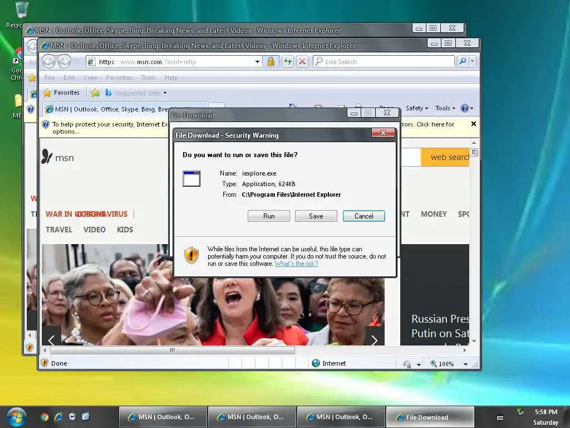Click the vertical scrollbar down arrow
This screenshot has height=428, width=570.
click(x=474, y=341)
